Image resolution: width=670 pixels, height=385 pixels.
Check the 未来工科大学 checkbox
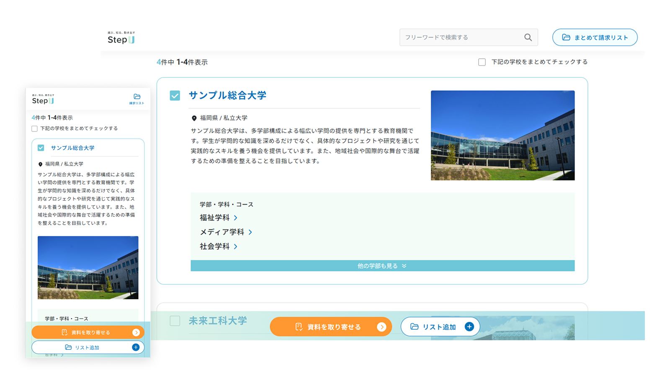[x=175, y=321]
